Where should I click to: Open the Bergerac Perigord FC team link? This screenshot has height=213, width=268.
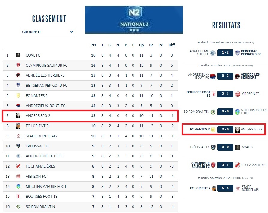pyautogui.click(x=46, y=86)
